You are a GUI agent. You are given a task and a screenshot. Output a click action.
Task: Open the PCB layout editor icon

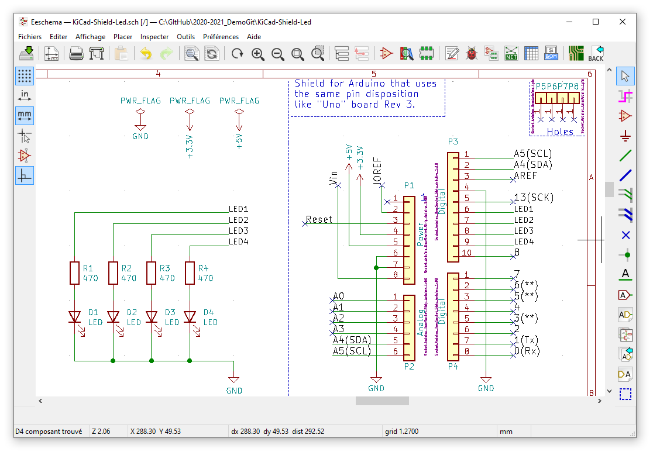pyautogui.click(x=576, y=54)
